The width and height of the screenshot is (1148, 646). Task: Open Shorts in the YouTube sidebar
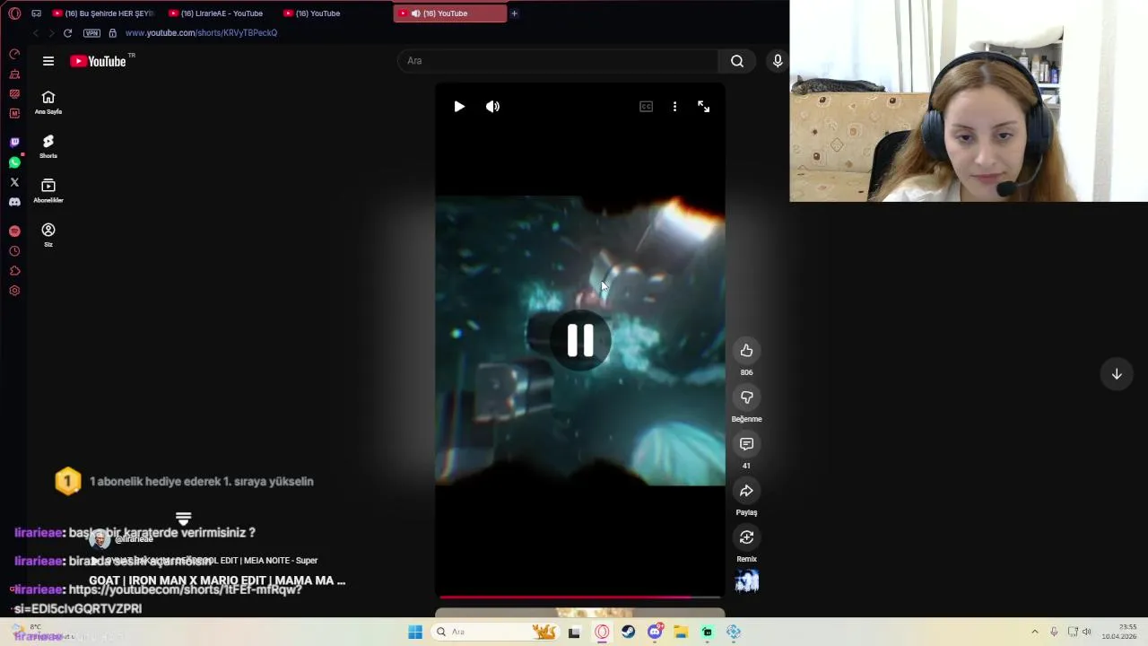[48, 146]
